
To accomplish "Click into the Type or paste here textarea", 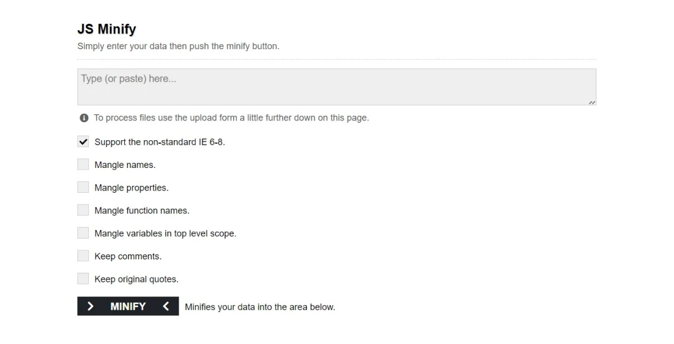I will coord(336,86).
